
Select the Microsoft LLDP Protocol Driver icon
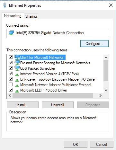pyautogui.click(x=17, y=91)
